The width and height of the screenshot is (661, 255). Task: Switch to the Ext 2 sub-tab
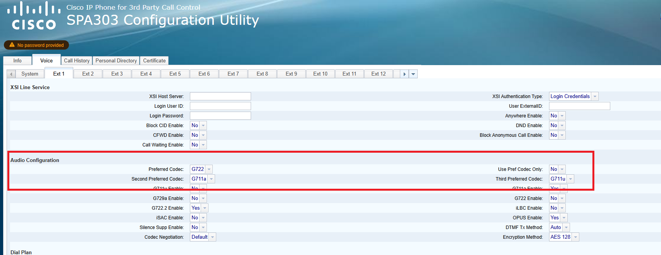[88, 74]
